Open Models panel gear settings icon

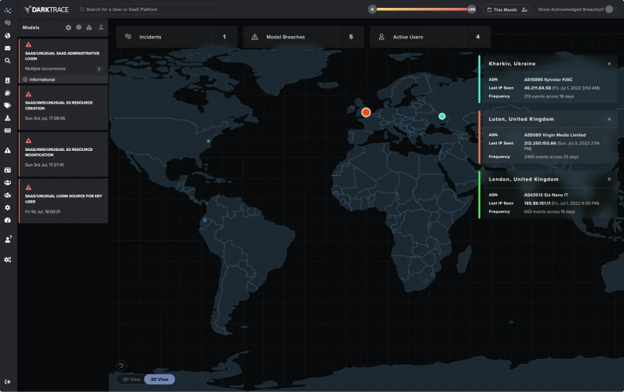point(68,27)
